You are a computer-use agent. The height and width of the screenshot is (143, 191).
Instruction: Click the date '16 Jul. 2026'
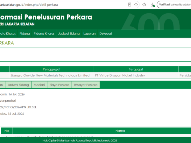click(17, 94)
